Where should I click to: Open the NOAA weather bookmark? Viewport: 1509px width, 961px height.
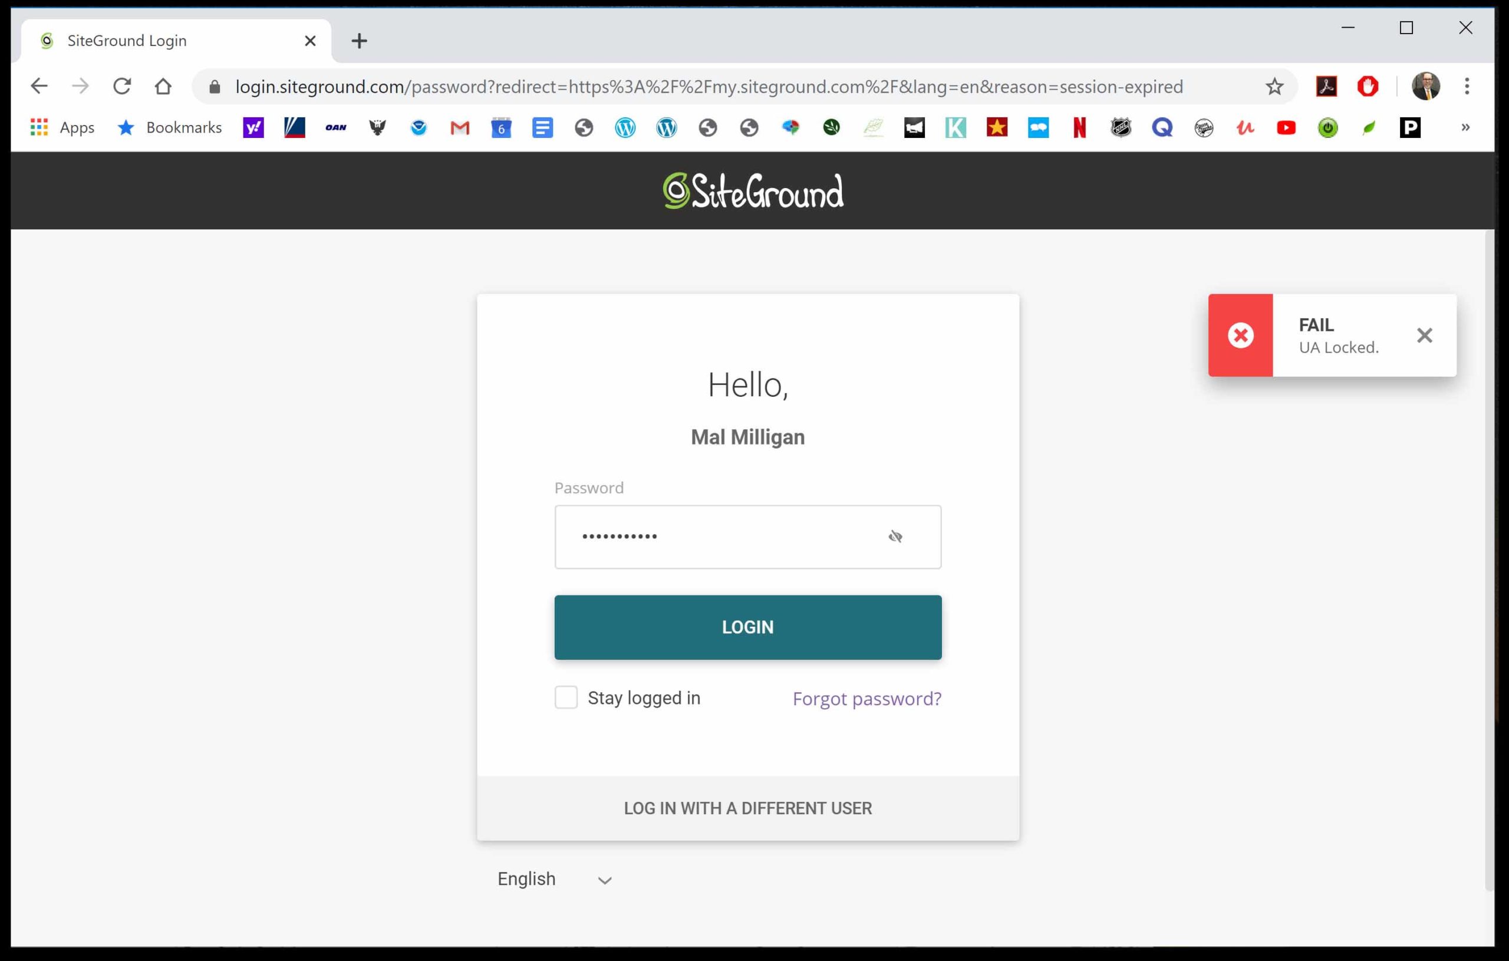tap(418, 127)
